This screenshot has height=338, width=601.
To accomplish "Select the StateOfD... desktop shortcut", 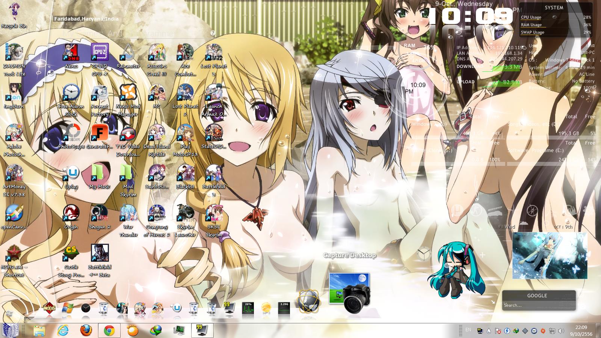I will 214,137.
